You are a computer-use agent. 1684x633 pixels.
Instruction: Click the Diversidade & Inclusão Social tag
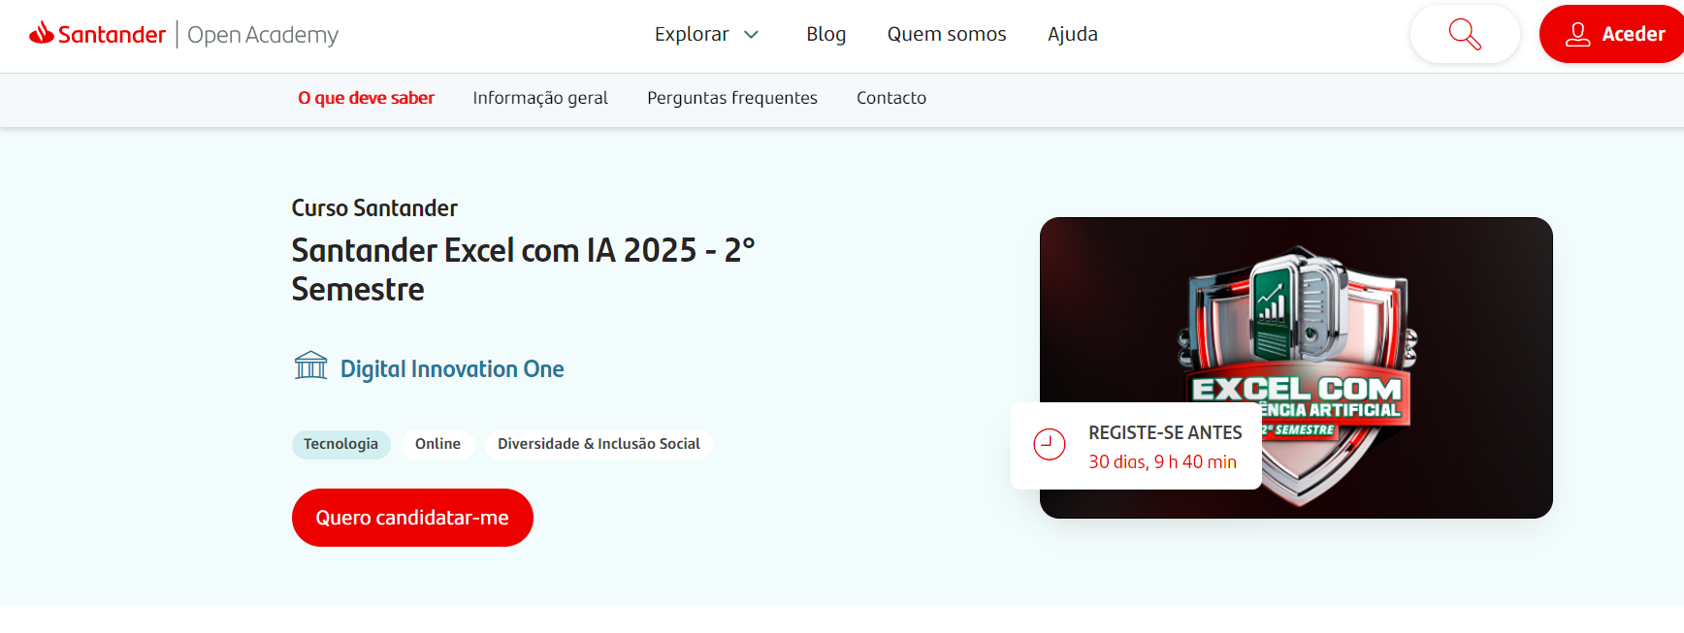point(599,444)
